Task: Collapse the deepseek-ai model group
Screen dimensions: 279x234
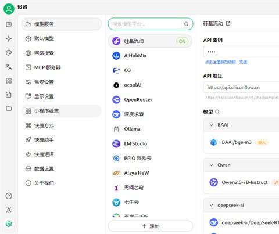Action: [211, 205]
